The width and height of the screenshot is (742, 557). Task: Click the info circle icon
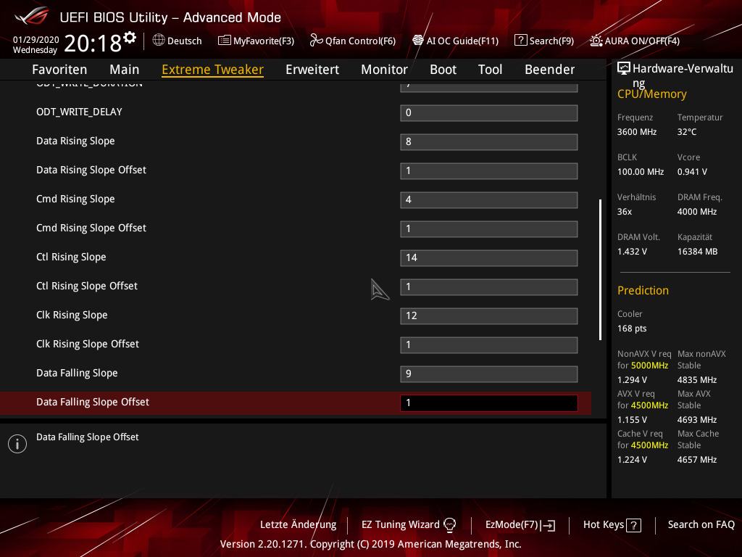[x=17, y=444]
